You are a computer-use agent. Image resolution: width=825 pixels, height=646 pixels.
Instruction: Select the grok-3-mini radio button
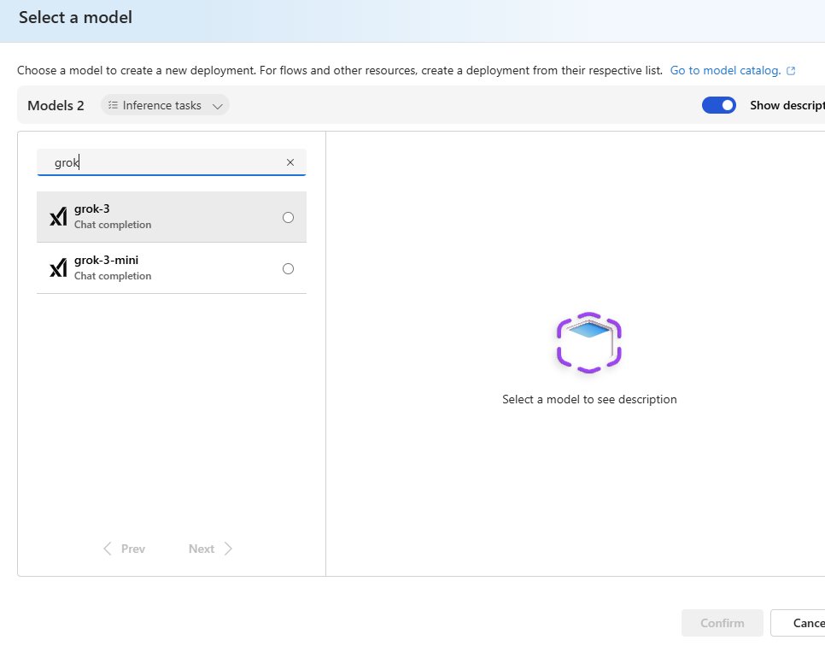(x=288, y=268)
